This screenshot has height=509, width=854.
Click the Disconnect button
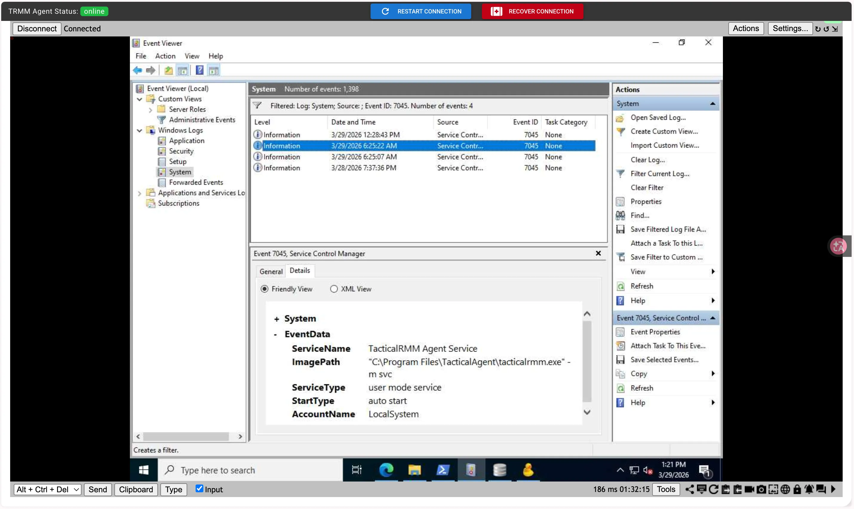[x=37, y=28]
